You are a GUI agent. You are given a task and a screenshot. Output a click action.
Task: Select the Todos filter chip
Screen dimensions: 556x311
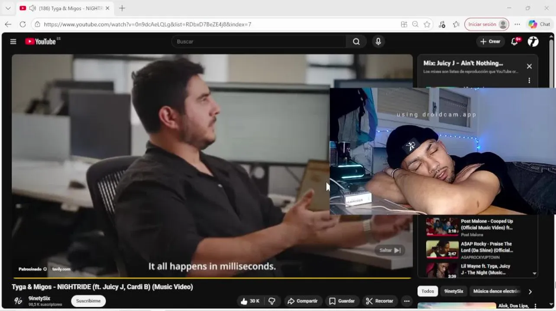point(428,291)
